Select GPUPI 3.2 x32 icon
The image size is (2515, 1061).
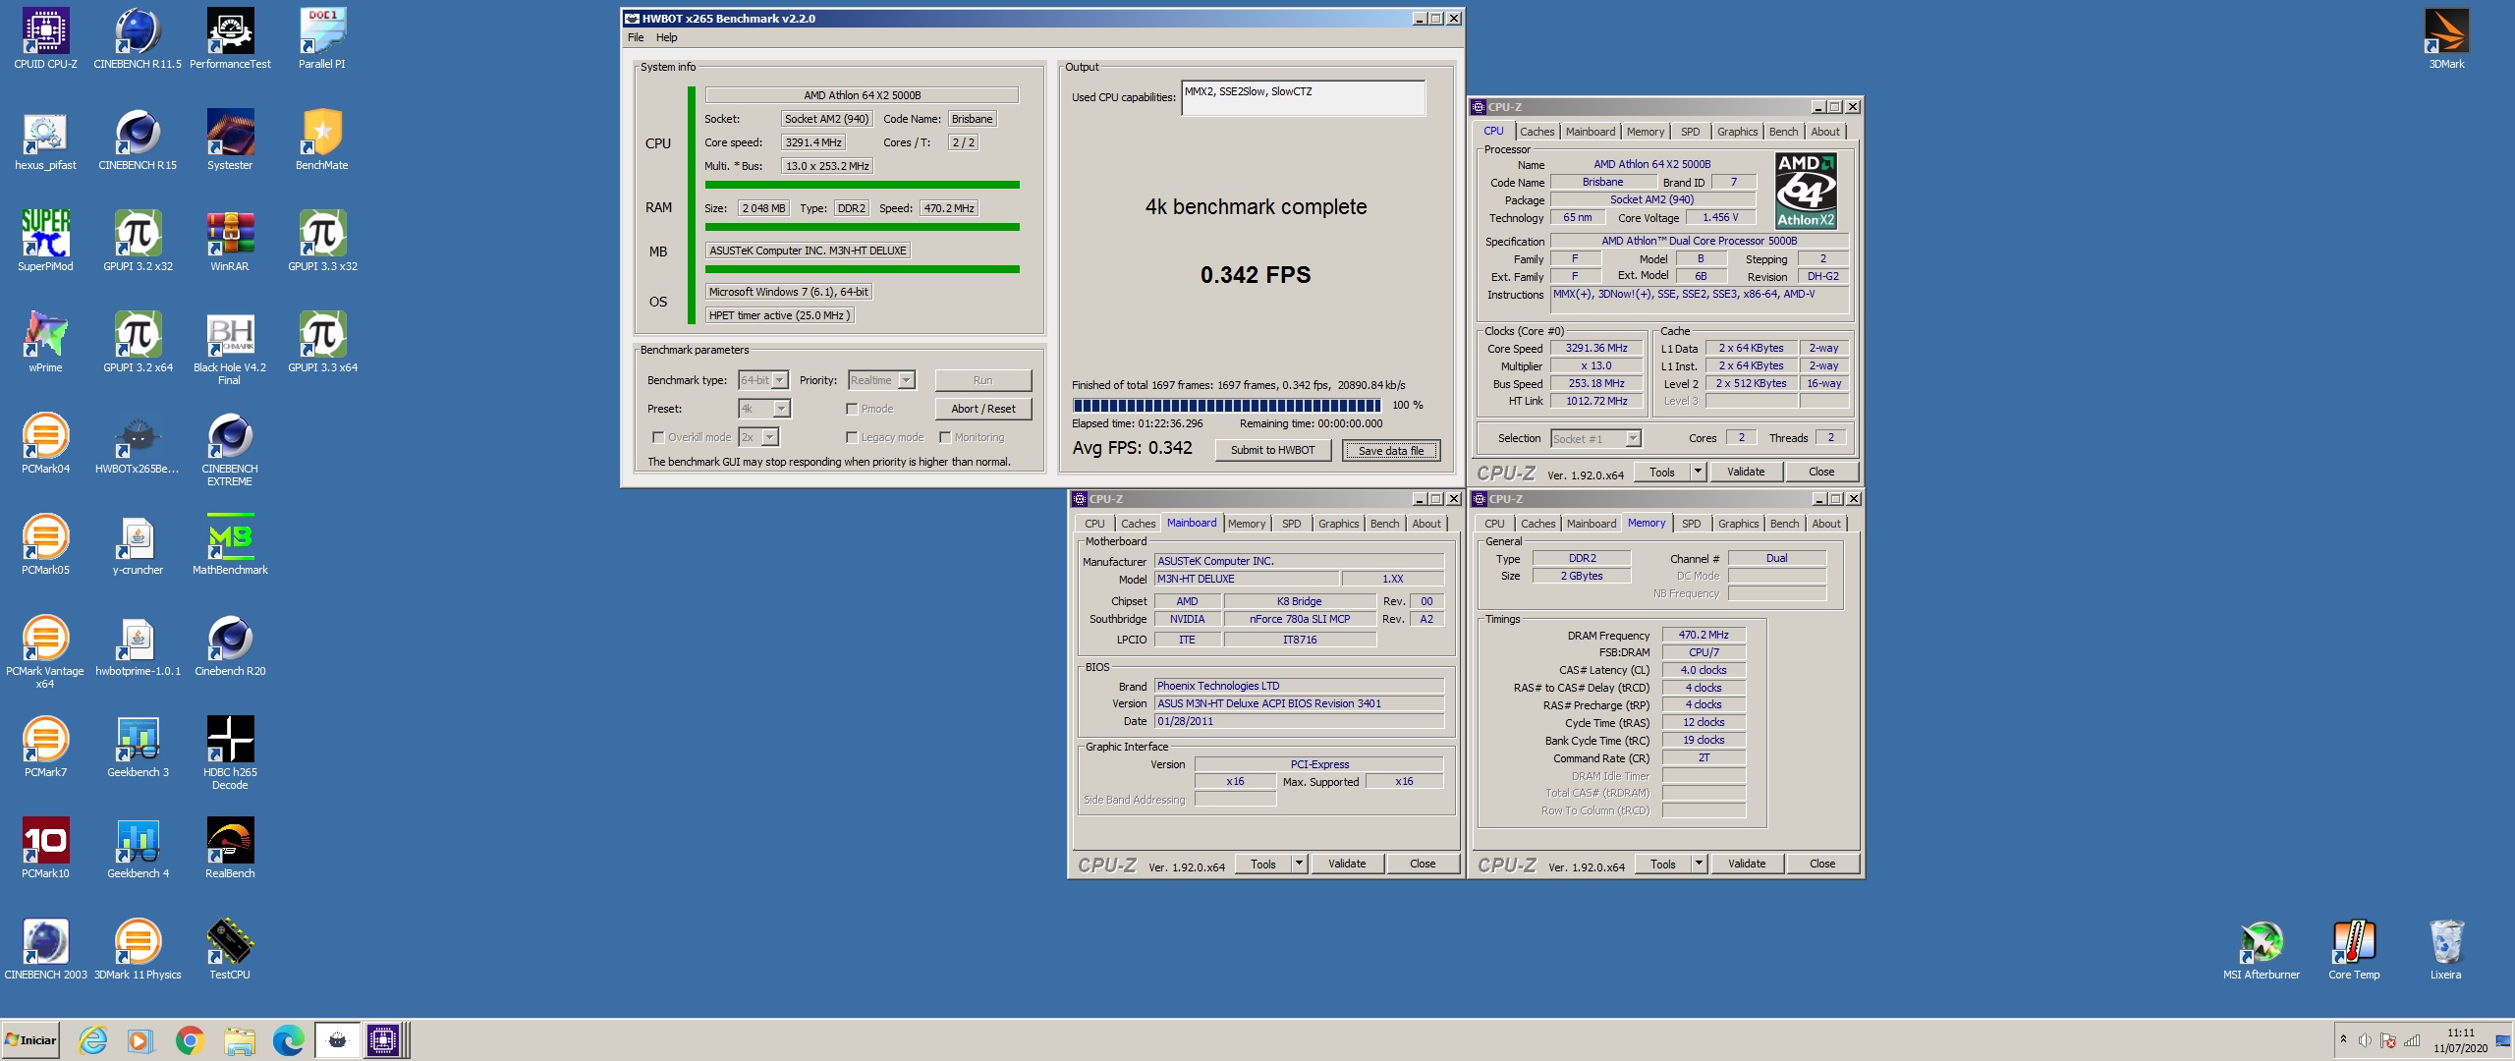point(138,241)
